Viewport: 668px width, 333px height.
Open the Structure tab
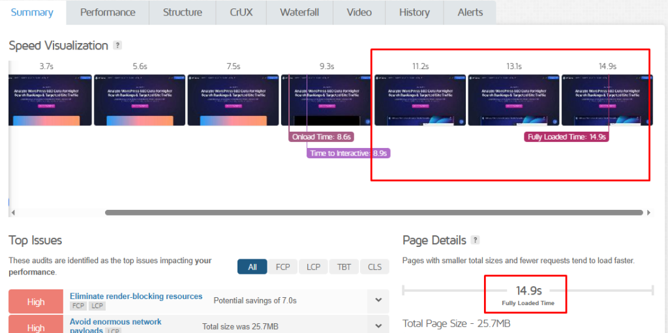[x=183, y=12]
